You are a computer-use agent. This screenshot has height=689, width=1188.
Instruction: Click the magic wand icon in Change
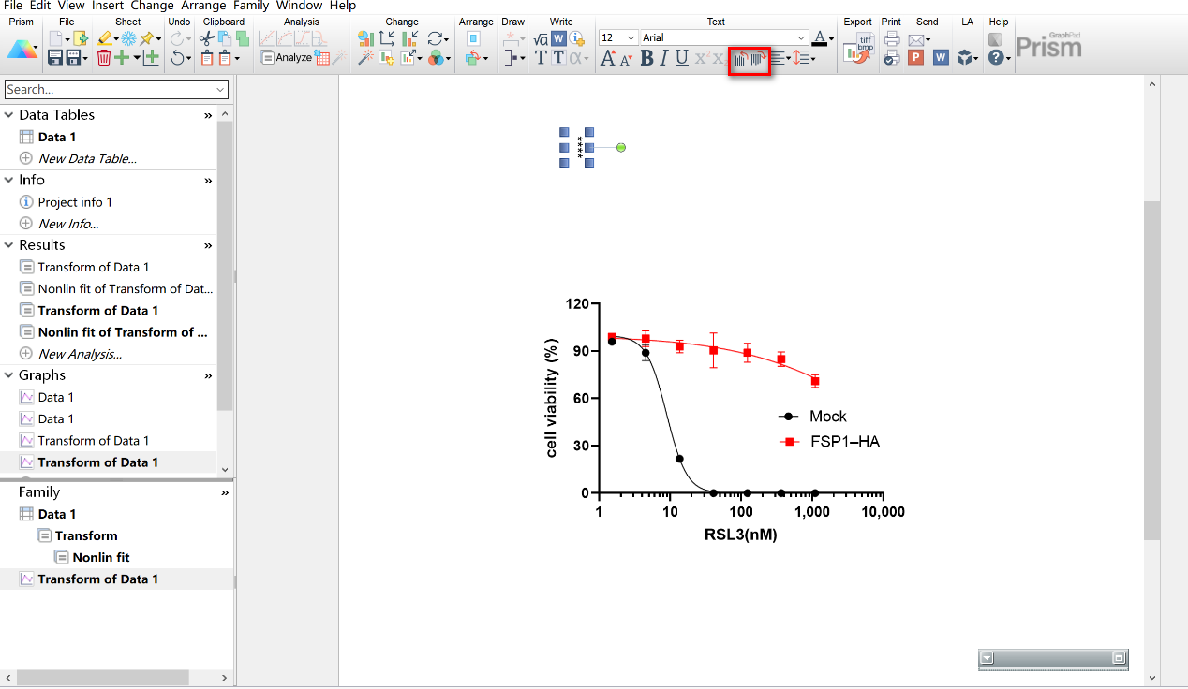(365, 58)
